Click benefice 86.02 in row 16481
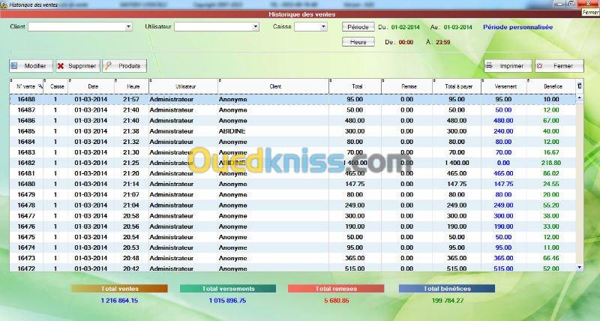Screen dimensions: 600x321 pyautogui.click(x=551, y=173)
